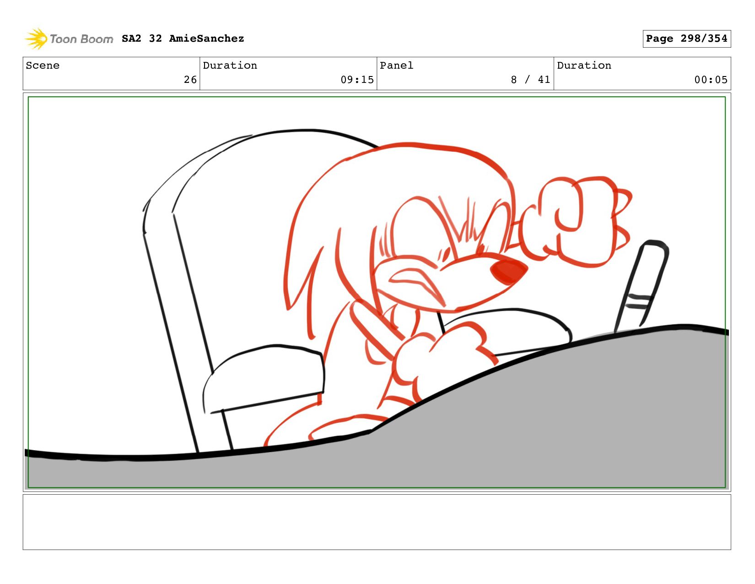
Task: Click the scene duration value 09:15
Action: (357, 80)
